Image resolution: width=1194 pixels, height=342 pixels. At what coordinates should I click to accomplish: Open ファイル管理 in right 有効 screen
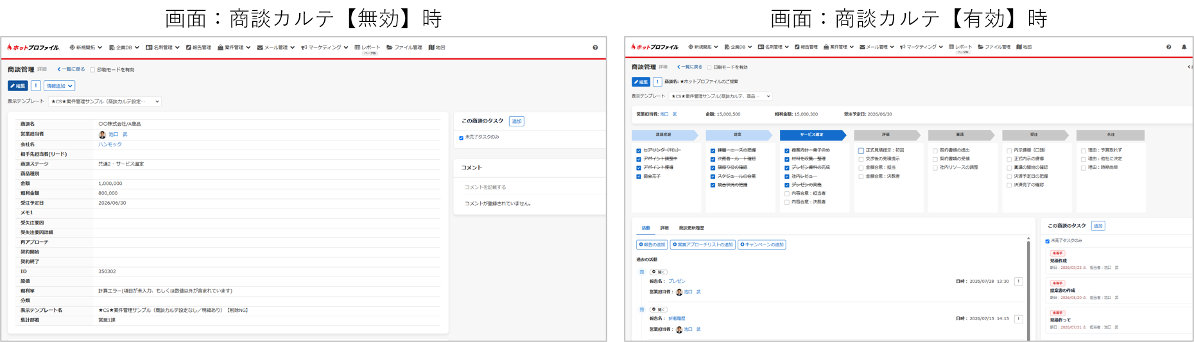[x=994, y=47]
